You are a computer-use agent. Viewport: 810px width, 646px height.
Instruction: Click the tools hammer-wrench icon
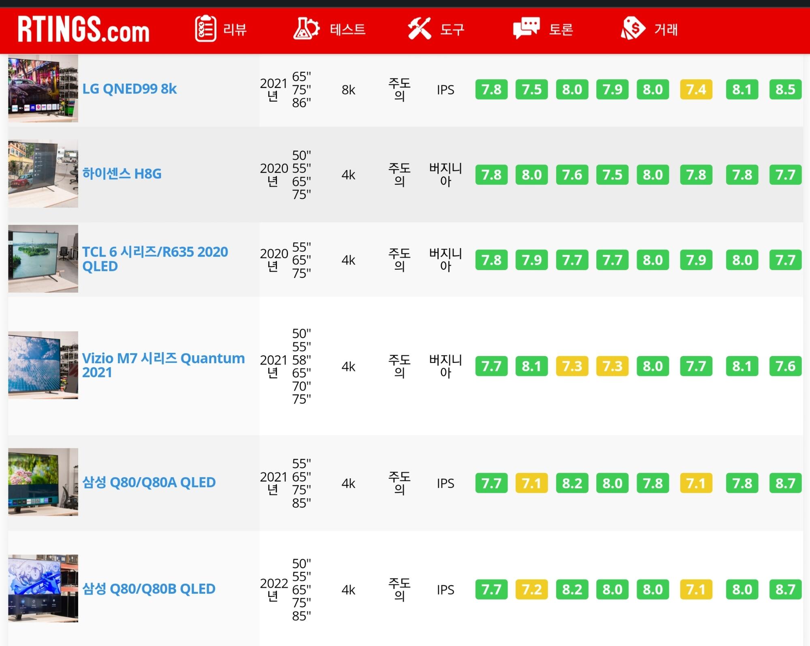pos(419,29)
